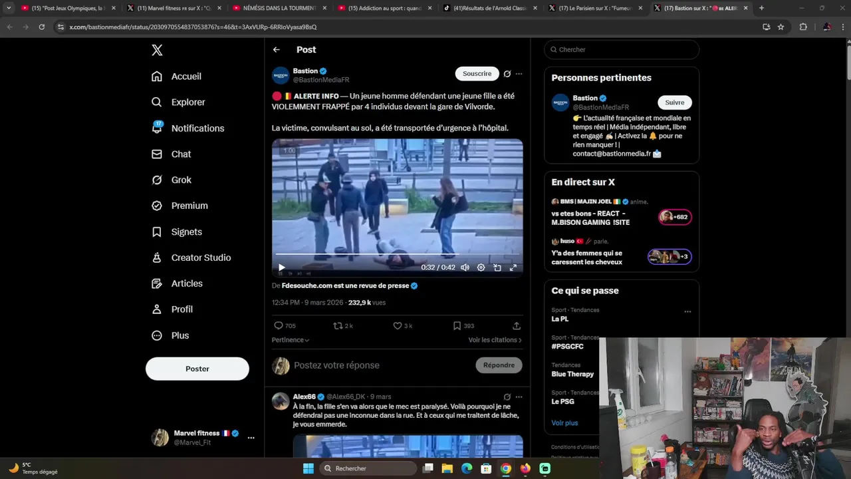Mute the video sound
851x479 pixels.
[465, 267]
